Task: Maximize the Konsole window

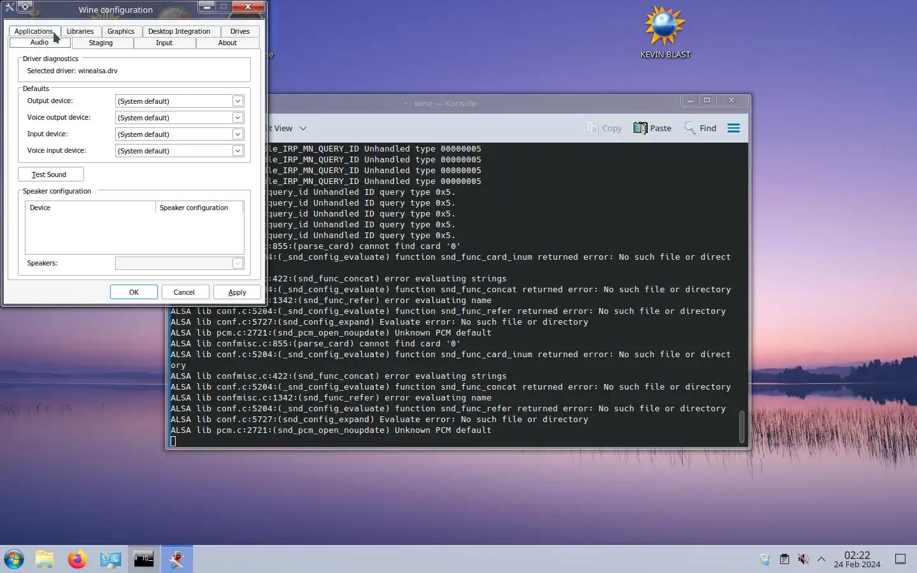Action: coord(707,101)
